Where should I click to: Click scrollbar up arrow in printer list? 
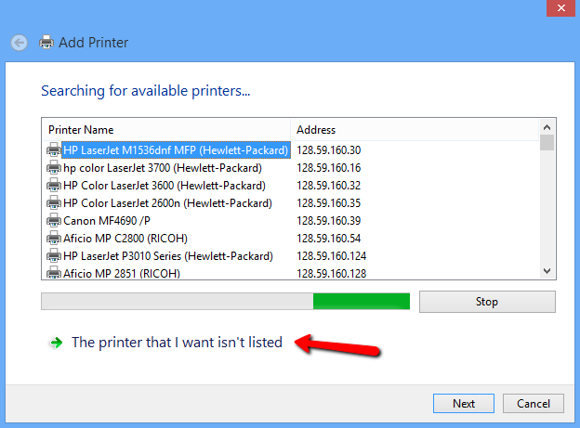pyautogui.click(x=547, y=127)
